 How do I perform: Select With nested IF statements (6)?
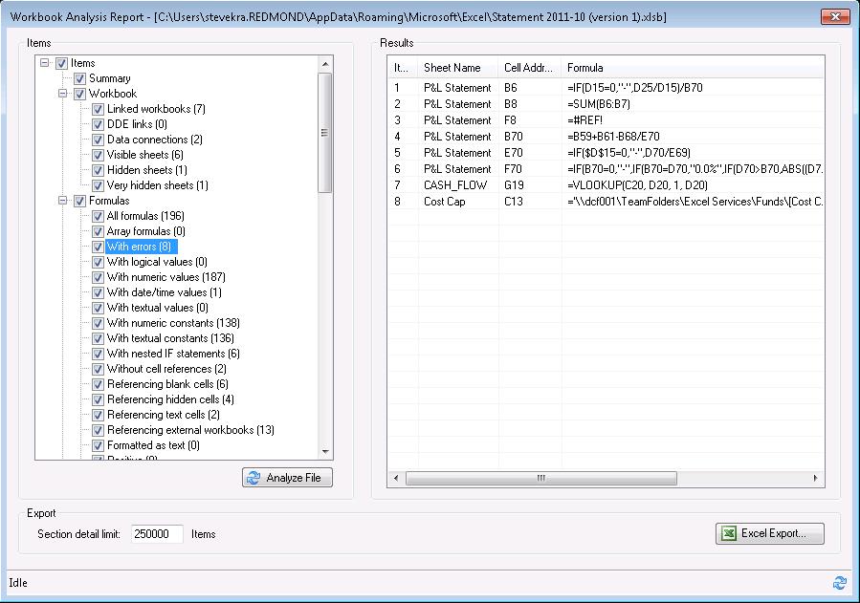[173, 354]
